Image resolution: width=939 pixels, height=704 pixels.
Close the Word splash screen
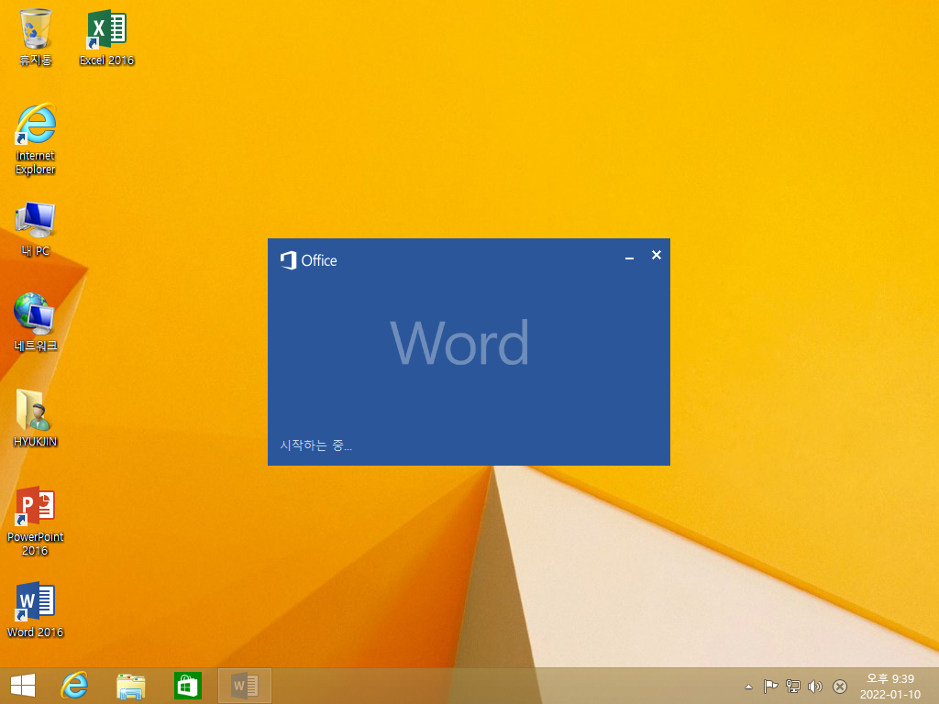(657, 256)
